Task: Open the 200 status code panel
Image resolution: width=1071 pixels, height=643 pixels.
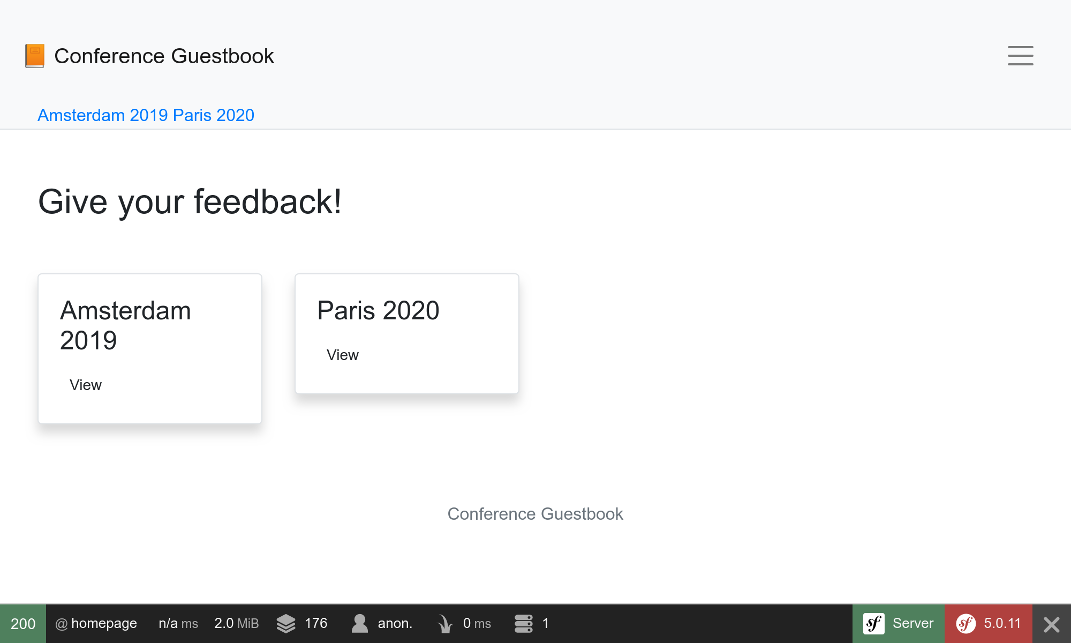Action: point(23,624)
